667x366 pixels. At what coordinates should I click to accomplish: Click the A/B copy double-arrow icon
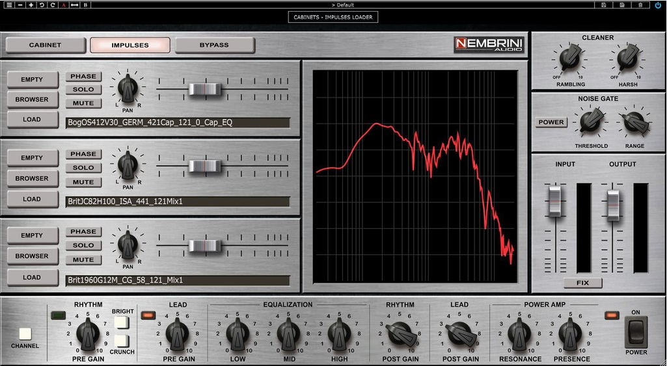(74, 5)
